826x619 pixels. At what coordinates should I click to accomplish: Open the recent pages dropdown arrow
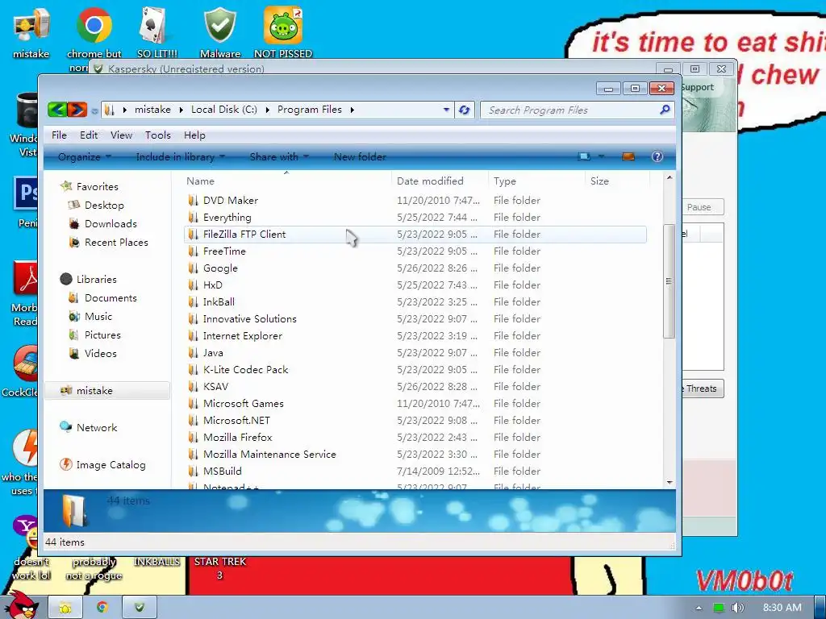(94, 110)
